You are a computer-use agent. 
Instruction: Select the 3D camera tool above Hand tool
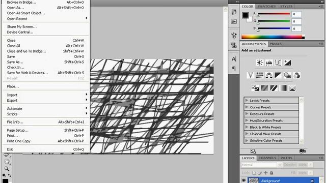point(7,155)
